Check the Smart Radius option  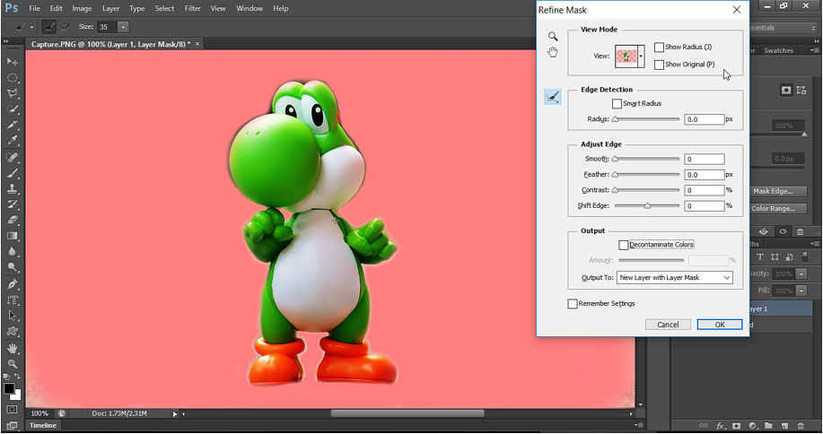pos(617,104)
